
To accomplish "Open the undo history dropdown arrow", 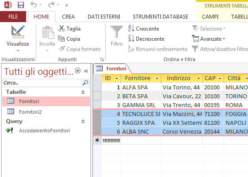I will pos(40,5).
